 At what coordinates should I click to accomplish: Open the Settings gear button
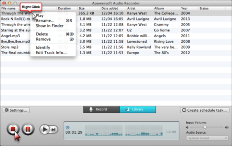click(16, 110)
